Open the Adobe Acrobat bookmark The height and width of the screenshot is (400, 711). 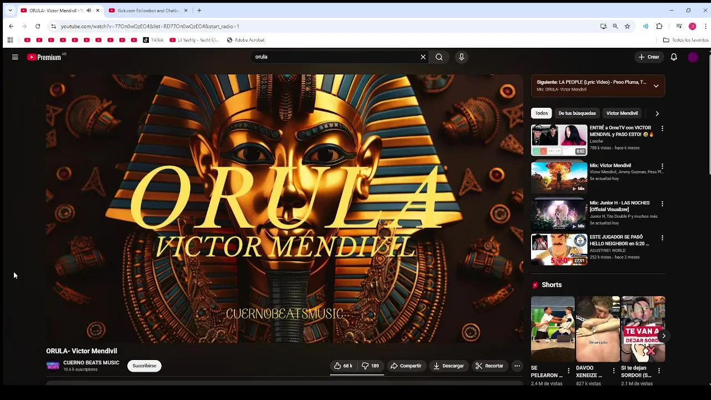point(246,40)
